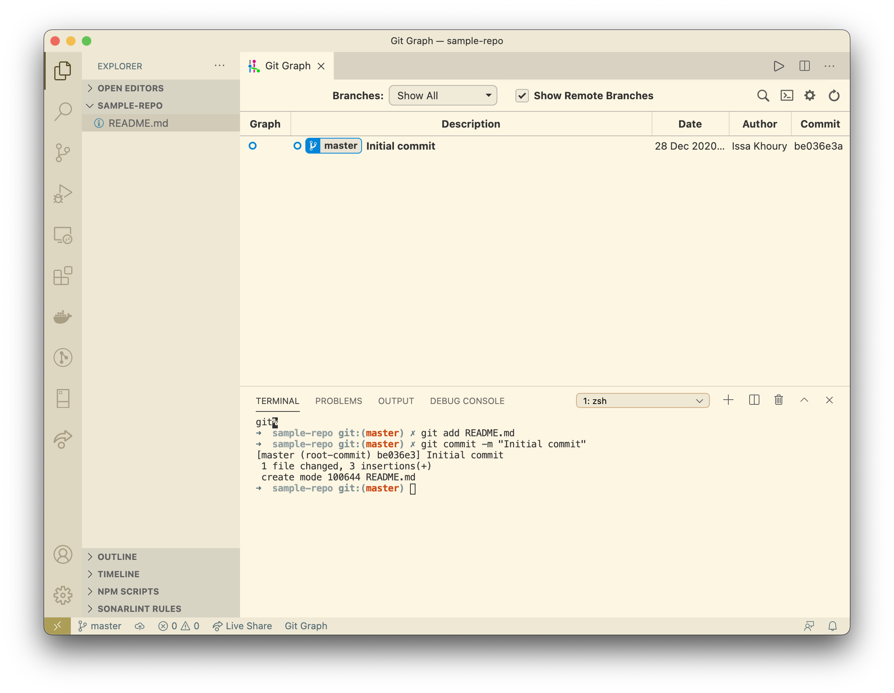The height and width of the screenshot is (693, 894).
Task: Open the Extensions view
Action: click(63, 276)
